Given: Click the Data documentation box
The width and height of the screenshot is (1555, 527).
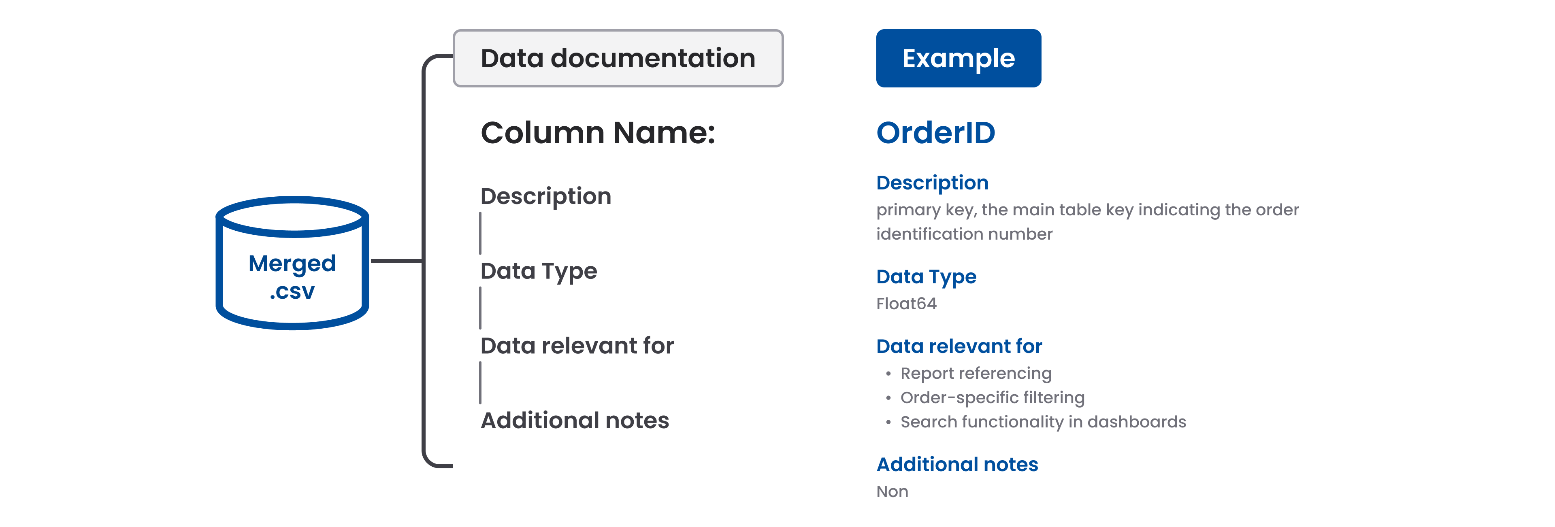Looking at the screenshot, I should point(618,59).
